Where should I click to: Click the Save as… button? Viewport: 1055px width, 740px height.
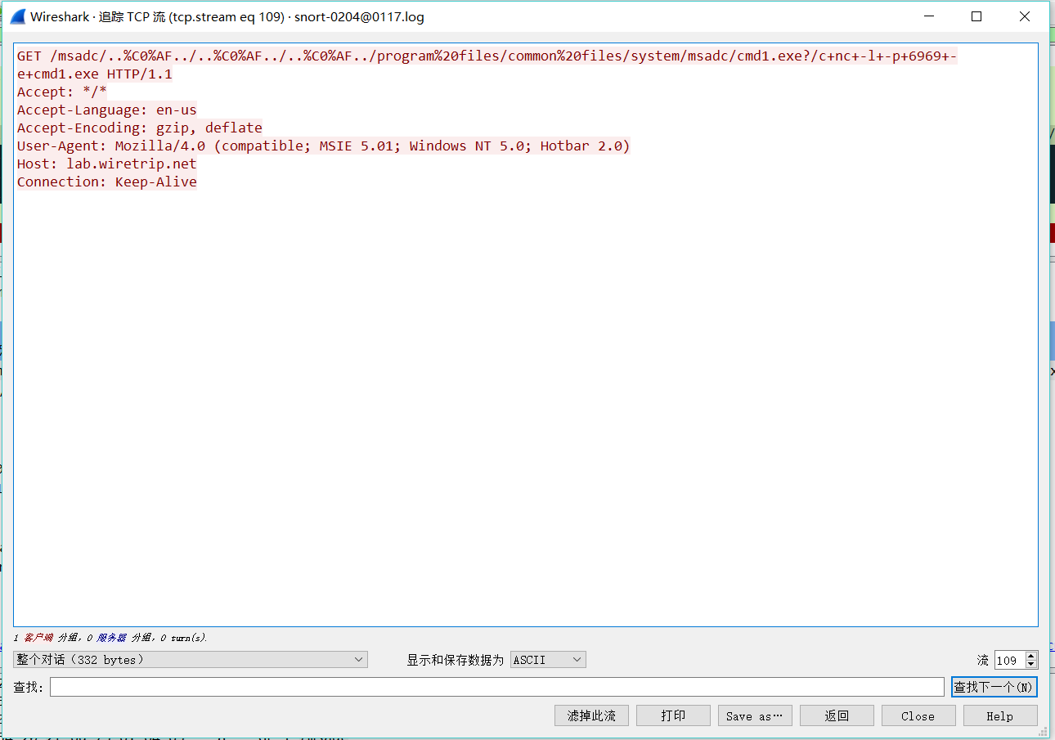pos(755,715)
